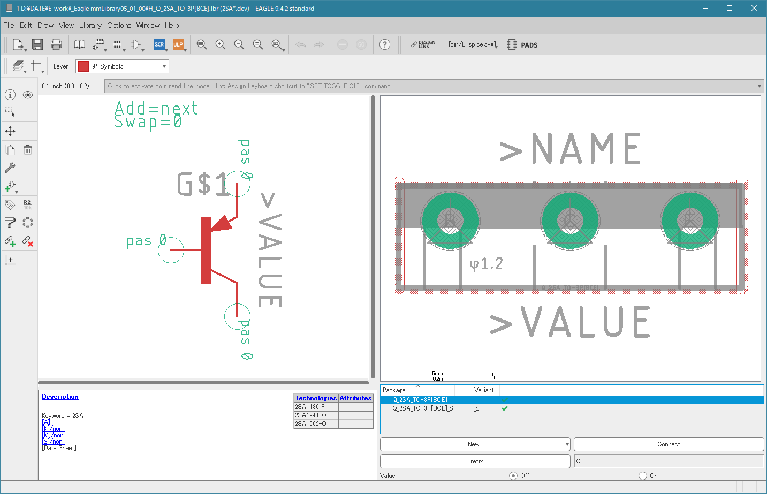This screenshot has height=494, width=767.
Task: Open the New variant dropdown button
Action: tap(475, 444)
